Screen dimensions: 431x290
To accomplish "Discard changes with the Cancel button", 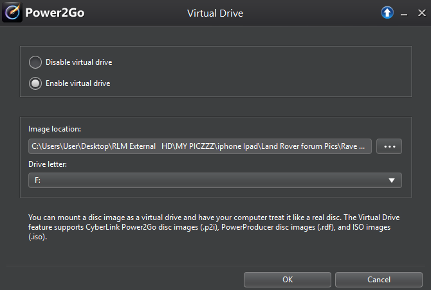I will 379,280.
